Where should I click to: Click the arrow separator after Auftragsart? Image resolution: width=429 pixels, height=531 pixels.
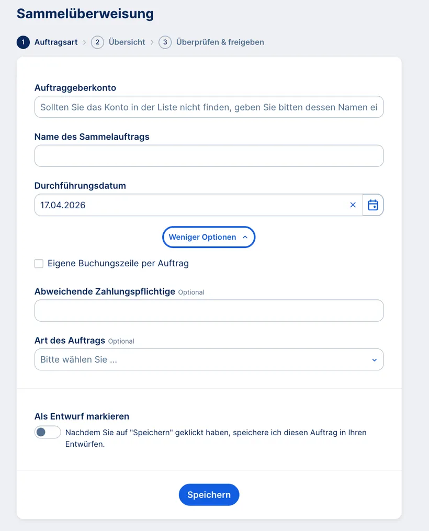85,42
